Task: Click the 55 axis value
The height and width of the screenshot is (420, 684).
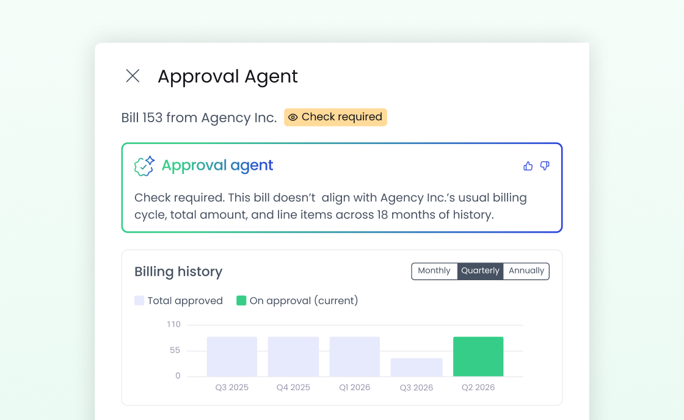Action: [175, 350]
